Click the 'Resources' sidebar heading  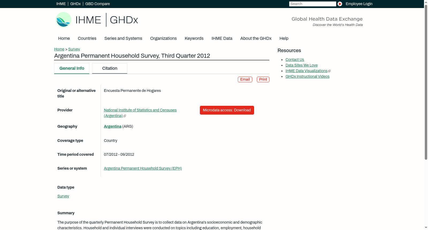tap(289, 51)
